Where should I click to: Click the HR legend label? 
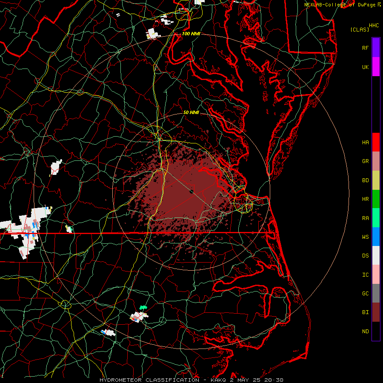coord(365,199)
